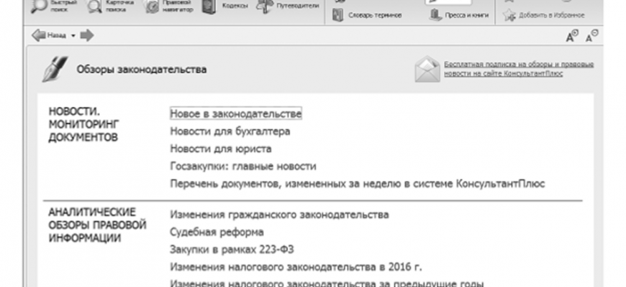Click the envelope subscription icon
626x287 pixels.
[427, 70]
